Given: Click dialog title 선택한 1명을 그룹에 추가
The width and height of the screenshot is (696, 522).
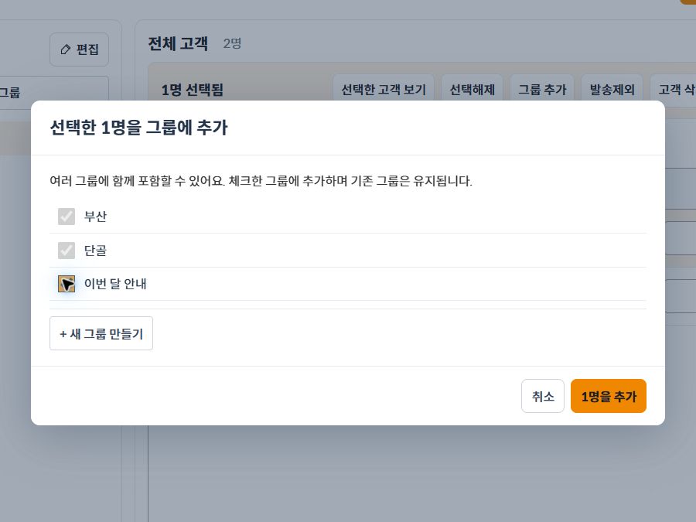Looking at the screenshot, I should click(138, 128).
